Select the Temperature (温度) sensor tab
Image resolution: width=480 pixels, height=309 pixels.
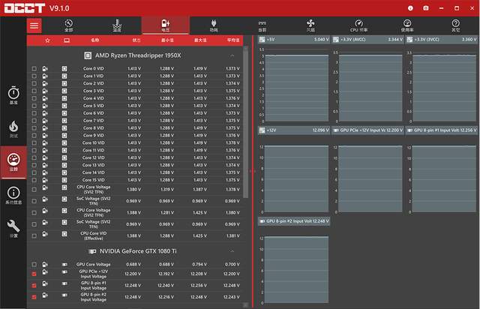[116, 26]
